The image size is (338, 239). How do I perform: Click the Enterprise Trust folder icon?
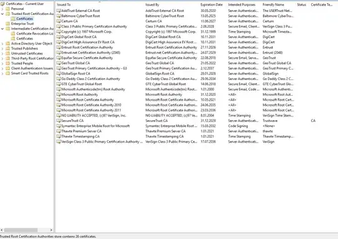point(8,24)
